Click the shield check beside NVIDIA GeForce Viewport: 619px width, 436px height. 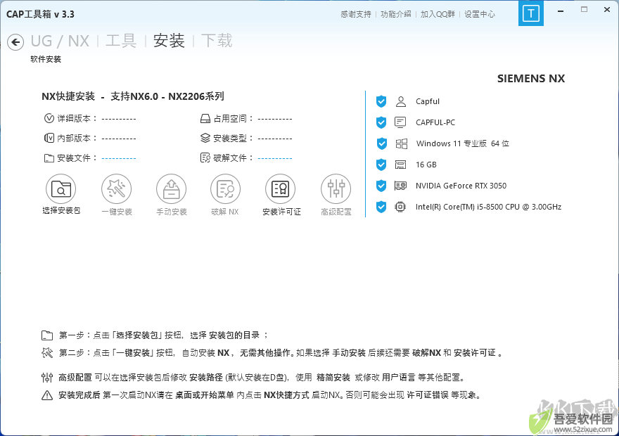coord(381,186)
